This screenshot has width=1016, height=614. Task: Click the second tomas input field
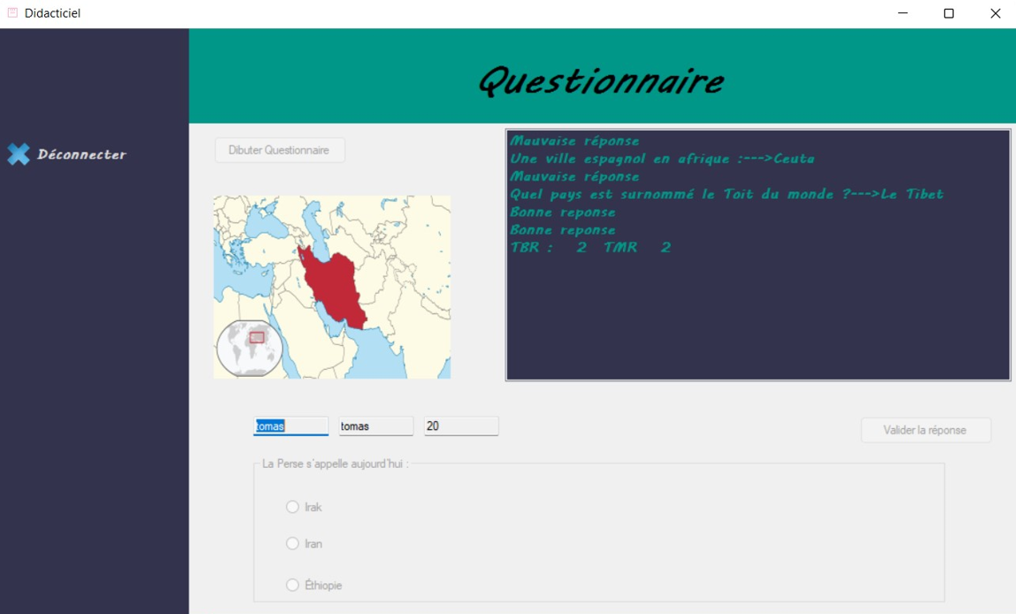(x=375, y=426)
